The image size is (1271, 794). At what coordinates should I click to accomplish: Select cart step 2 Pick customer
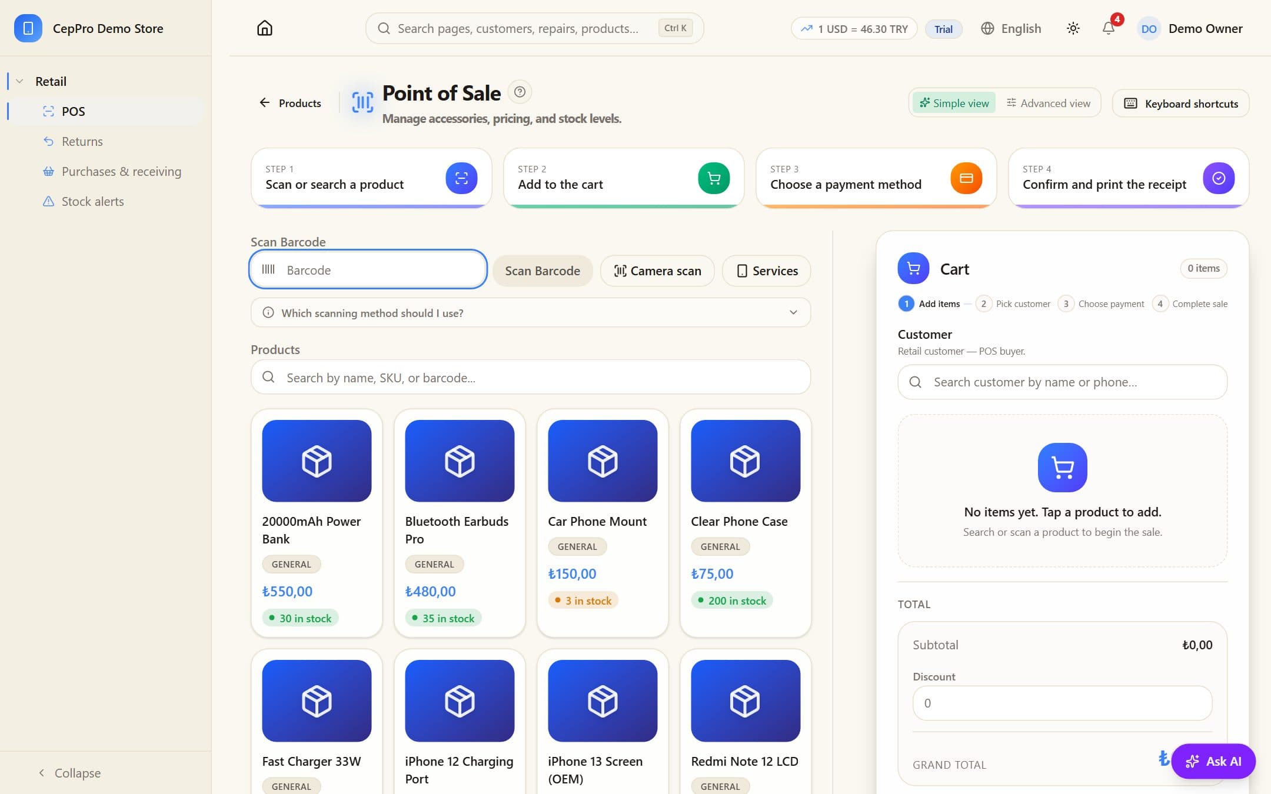[1013, 303]
